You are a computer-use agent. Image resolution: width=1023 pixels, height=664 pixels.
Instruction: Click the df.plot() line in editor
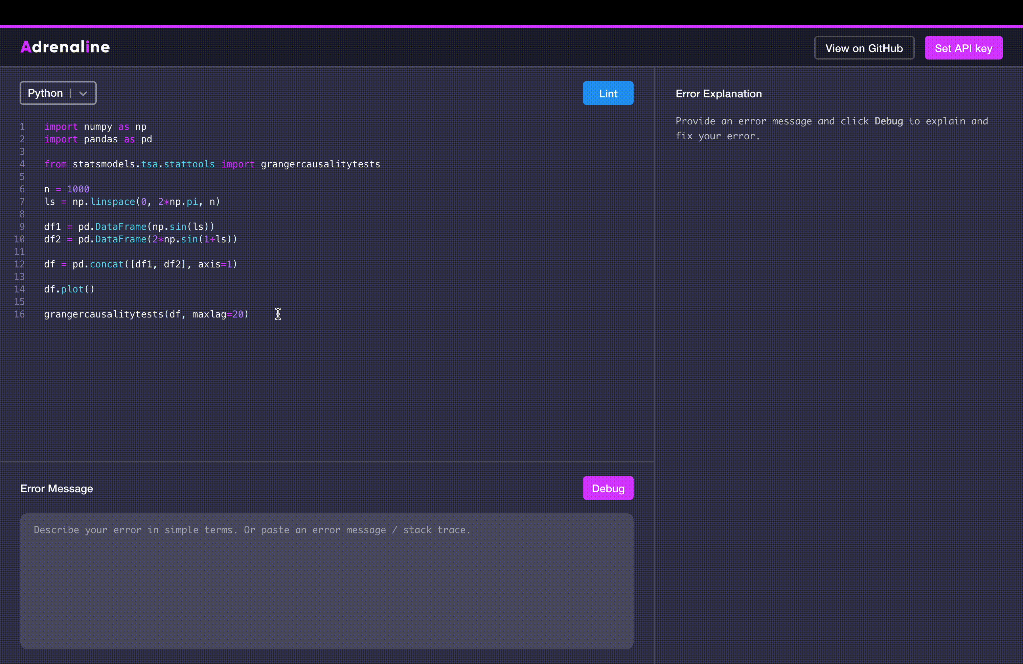pos(69,289)
